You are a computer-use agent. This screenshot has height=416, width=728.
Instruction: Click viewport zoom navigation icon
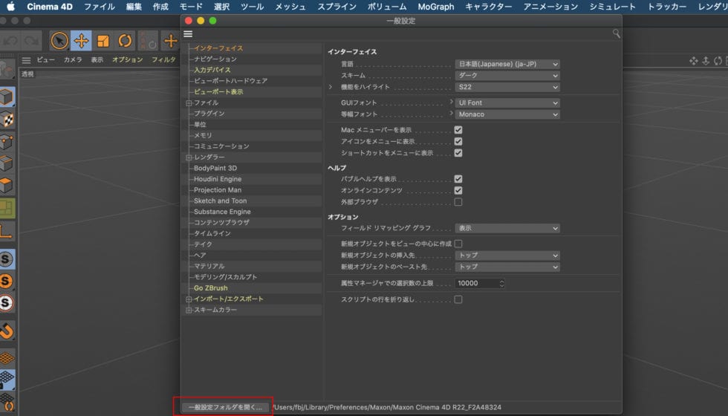706,61
